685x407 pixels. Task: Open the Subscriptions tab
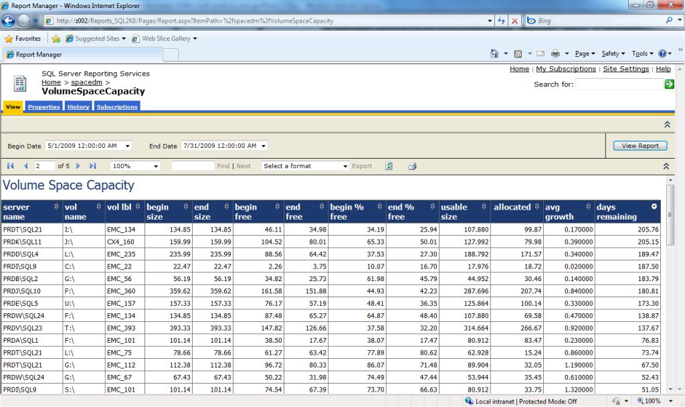pos(116,107)
